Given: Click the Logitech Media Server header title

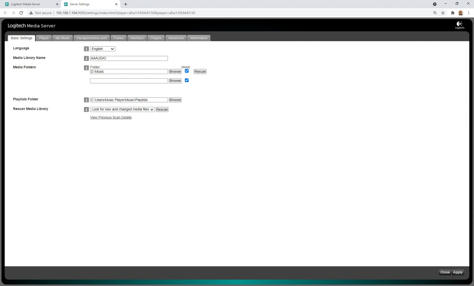Looking at the screenshot, I should point(32,26).
